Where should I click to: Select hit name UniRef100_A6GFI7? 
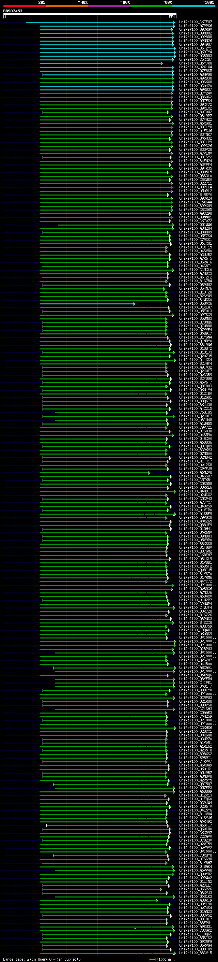(x=196, y=825)
